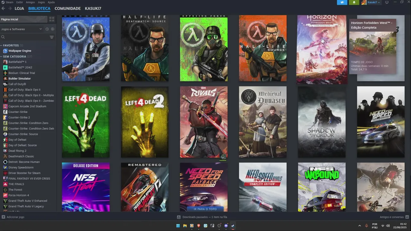Click the IR PARA O TOPO button

pyautogui.click(x=205, y=209)
